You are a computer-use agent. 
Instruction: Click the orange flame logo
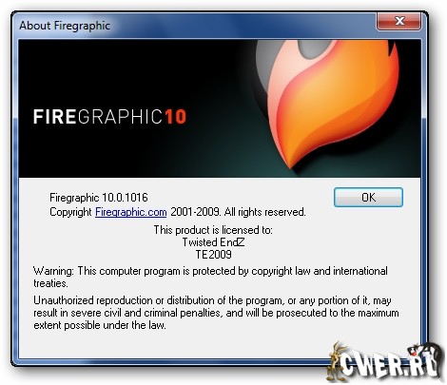click(331, 105)
